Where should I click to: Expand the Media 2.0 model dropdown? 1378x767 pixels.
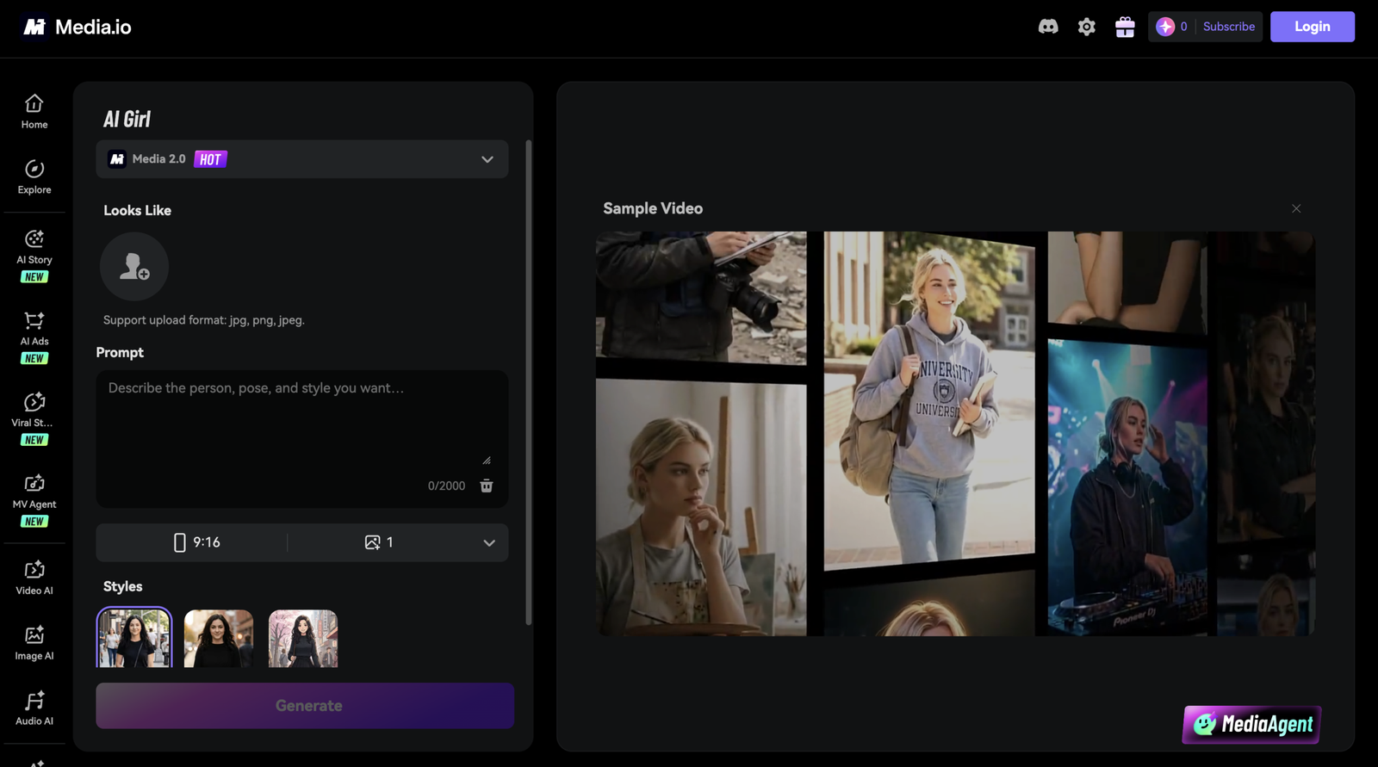tap(302, 159)
